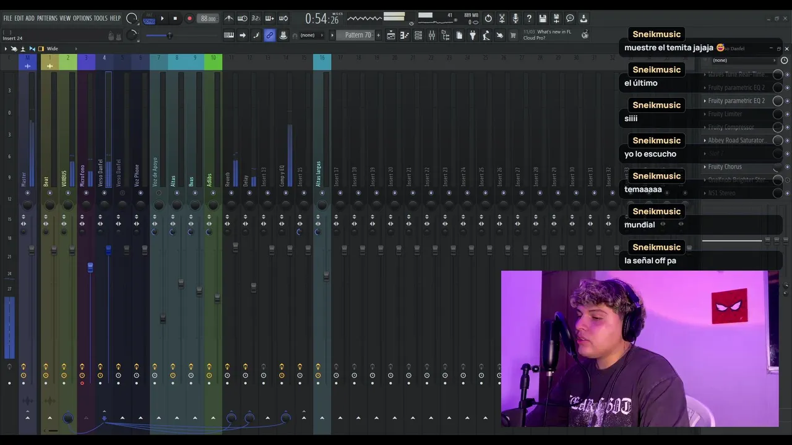Toggle the recording countdown icon
Screen dimensions: 792x445
(x=256, y=18)
